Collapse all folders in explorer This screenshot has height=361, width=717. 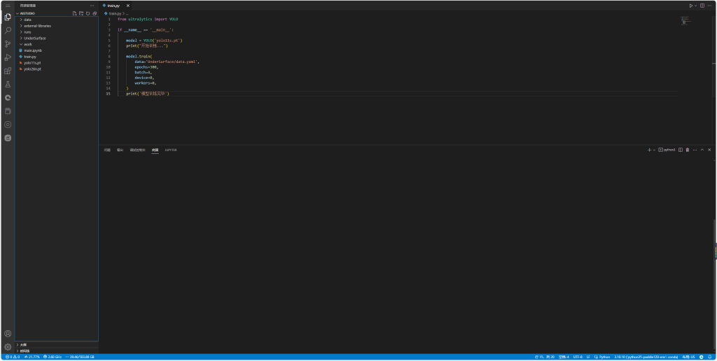point(95,13)
